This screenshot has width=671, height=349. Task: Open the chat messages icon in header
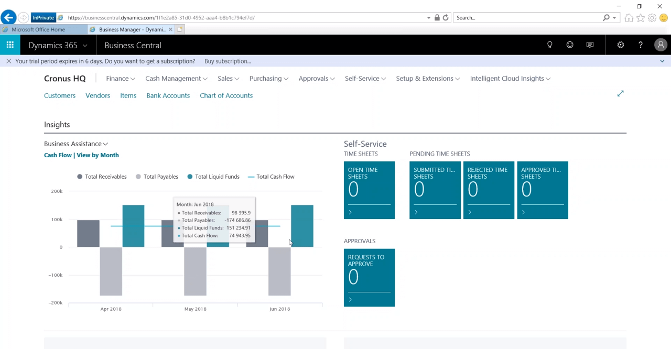590,45
